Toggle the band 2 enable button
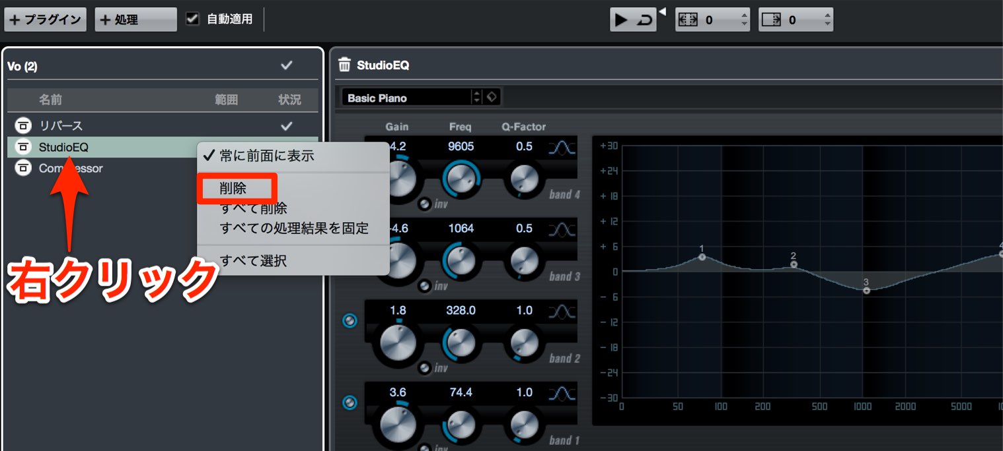Screen dimensions: 1003x451 pos(350,320)
